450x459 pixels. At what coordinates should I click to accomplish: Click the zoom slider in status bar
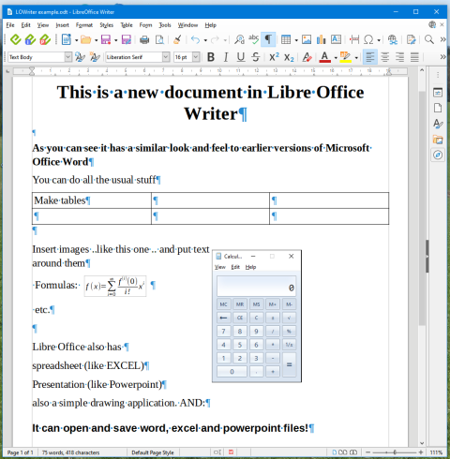(395, 452)
